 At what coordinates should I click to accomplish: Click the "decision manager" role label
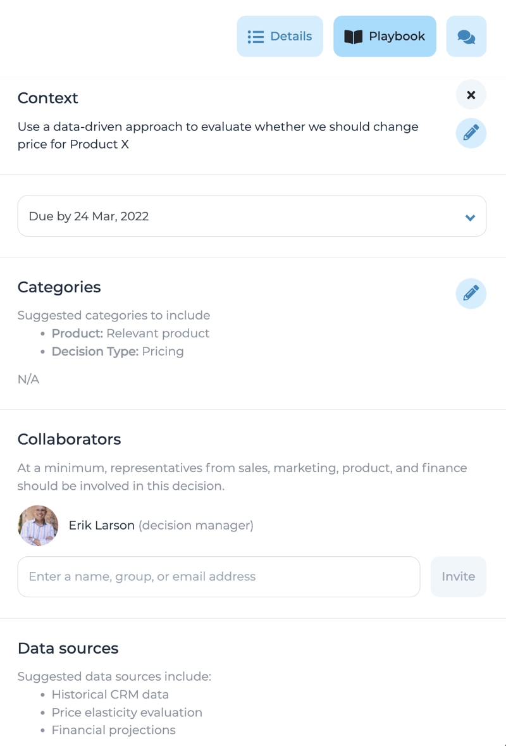tap(196, 525)
